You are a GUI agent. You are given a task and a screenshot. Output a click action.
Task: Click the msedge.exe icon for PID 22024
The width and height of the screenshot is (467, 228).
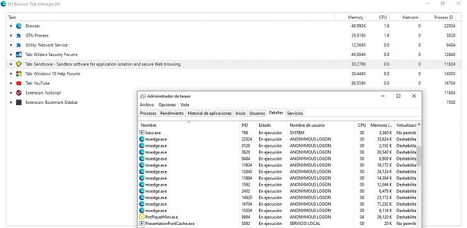[x=142, y=139]
